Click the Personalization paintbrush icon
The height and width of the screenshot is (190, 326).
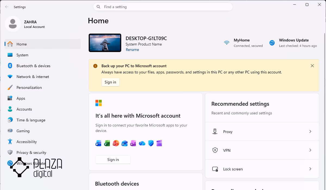[x=10, y=87]
